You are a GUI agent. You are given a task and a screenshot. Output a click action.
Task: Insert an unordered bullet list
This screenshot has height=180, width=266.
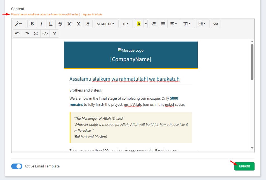163,24
